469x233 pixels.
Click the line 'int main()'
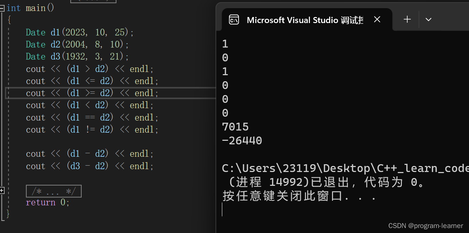30,8
